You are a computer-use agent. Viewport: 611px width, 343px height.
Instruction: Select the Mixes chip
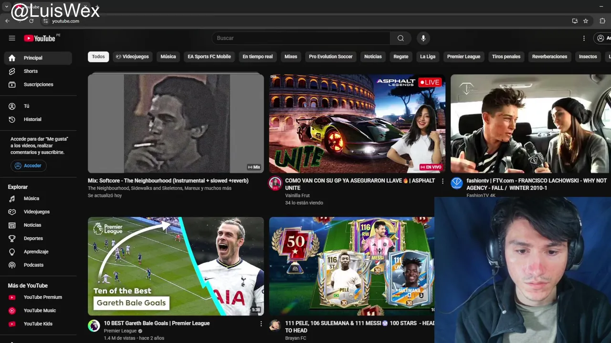291,57
